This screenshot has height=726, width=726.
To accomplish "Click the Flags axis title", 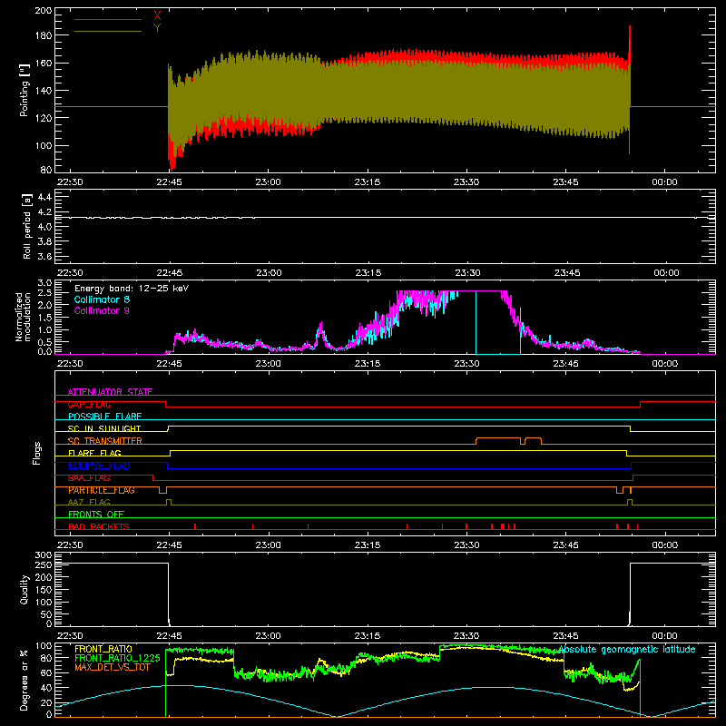I will (x=36, y=453).
